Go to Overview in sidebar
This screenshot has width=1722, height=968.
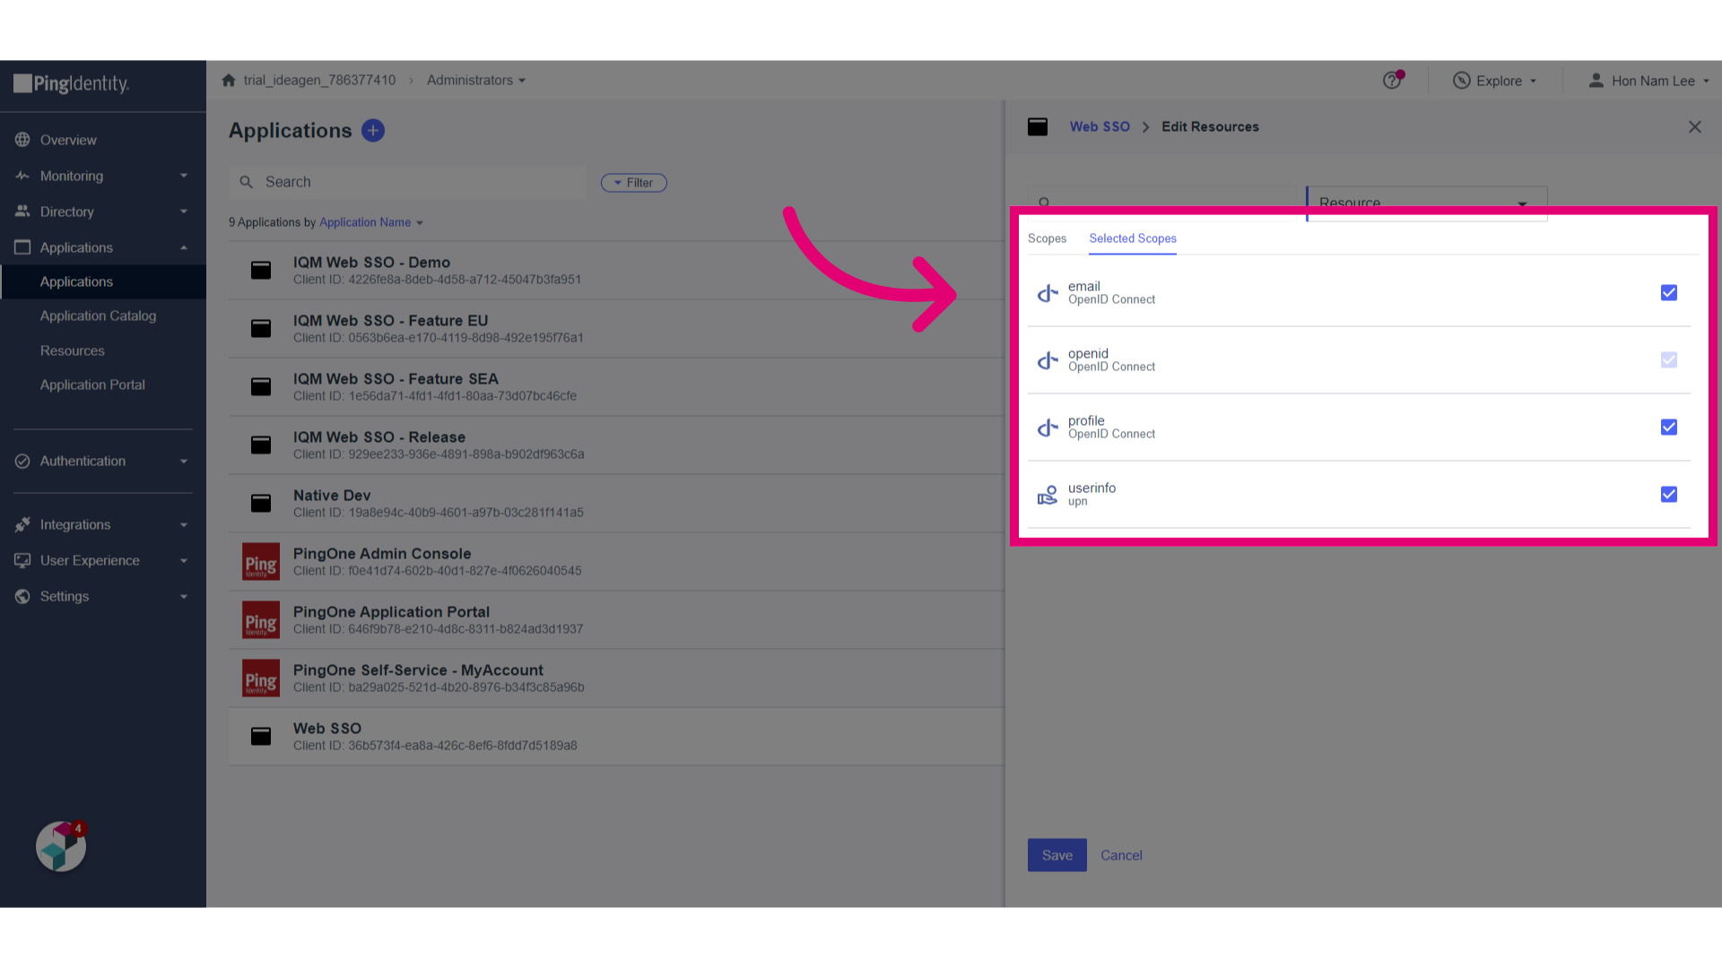pyautogui.click(x=68, y=140)
